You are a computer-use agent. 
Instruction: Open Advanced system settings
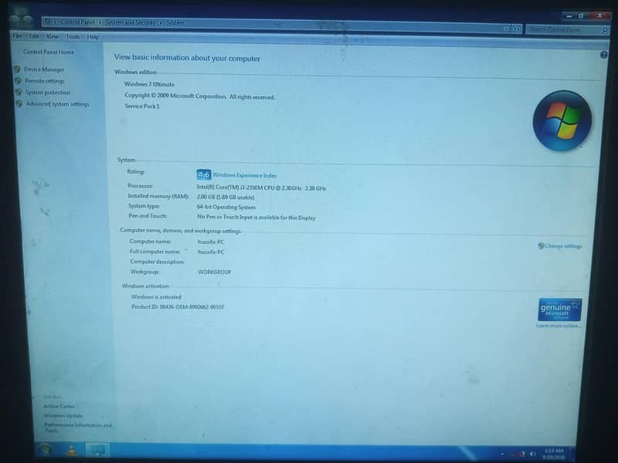57,104
